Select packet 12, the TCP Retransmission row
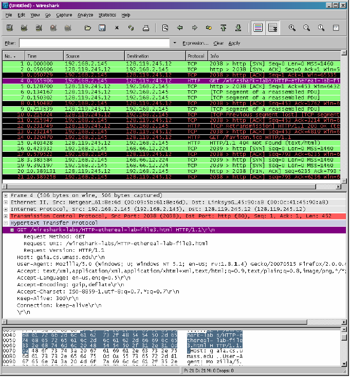The image size is (350, 377). point(172,126)
